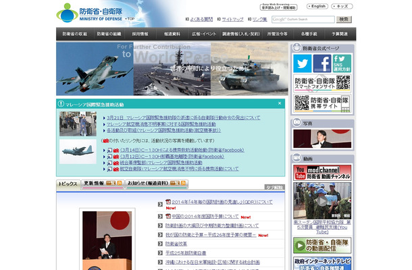Open 沖縄における在日米軍施設 統合計画 link
Viewport: 412px width, 270px height.
tap(213, 262)
